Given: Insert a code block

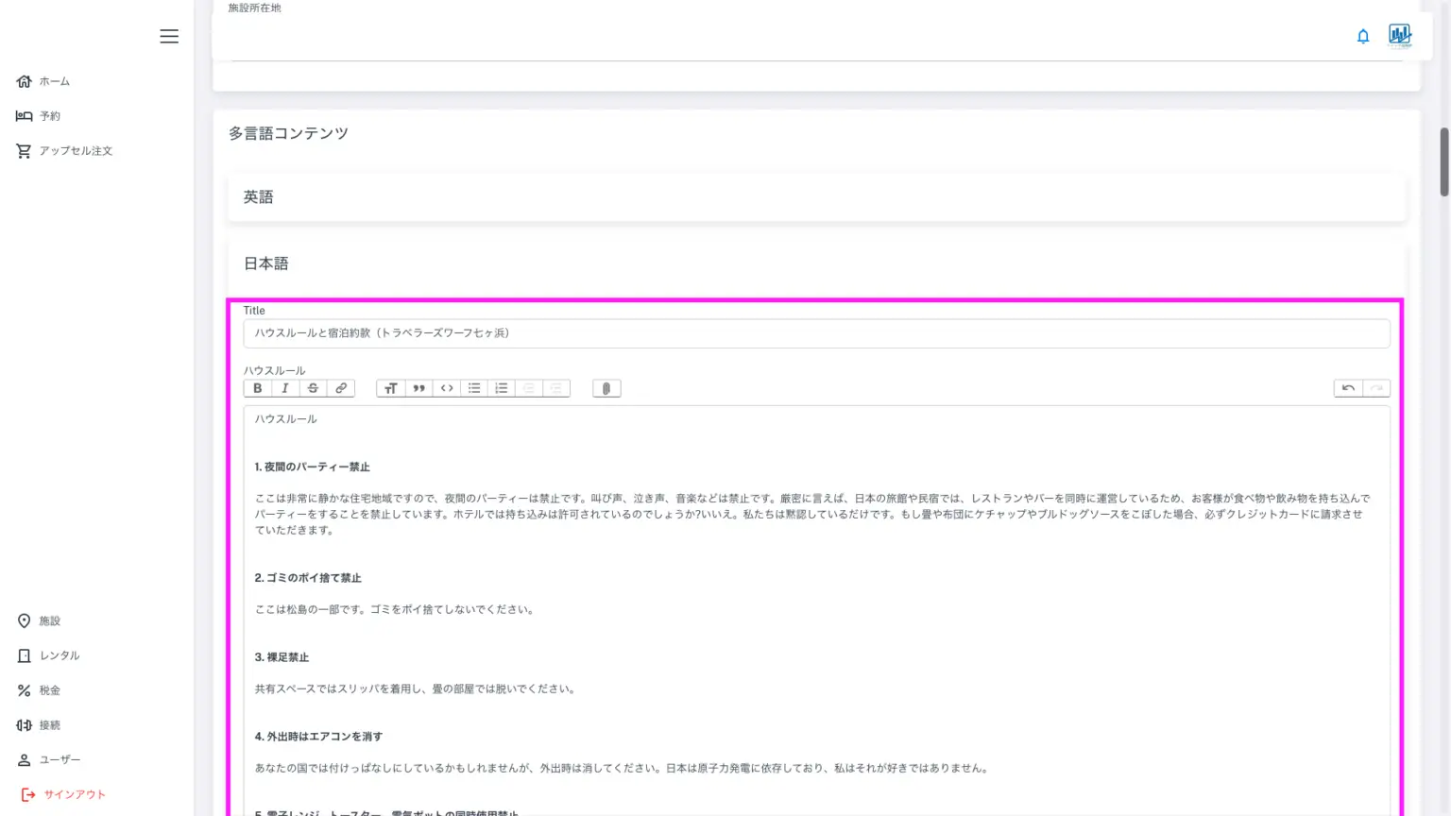Looking at the screenshot, I should (x=447, y=388).
